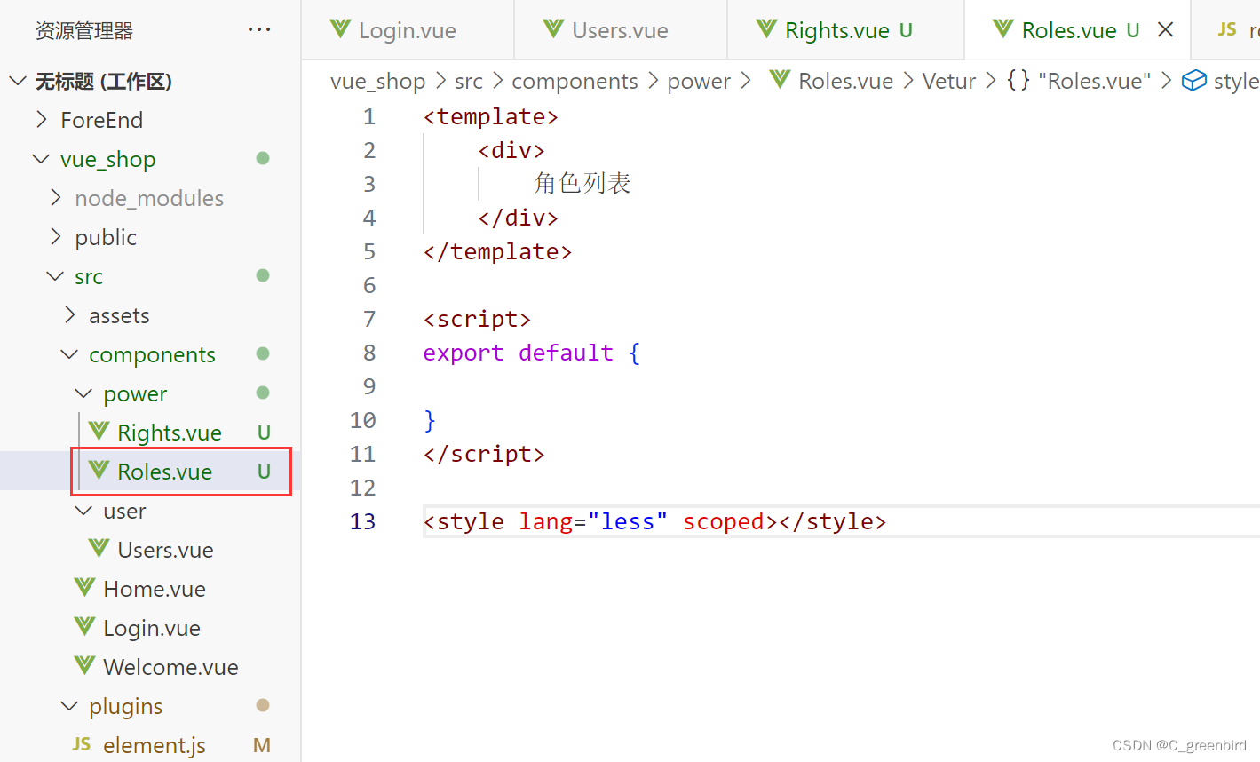Click 'export default' on line 8
Screen dimensions: 1260x762
pos(519,353)
